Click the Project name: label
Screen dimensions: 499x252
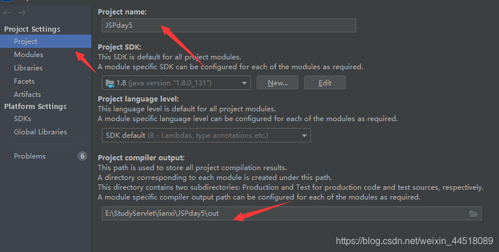click(x=122, y=12)
